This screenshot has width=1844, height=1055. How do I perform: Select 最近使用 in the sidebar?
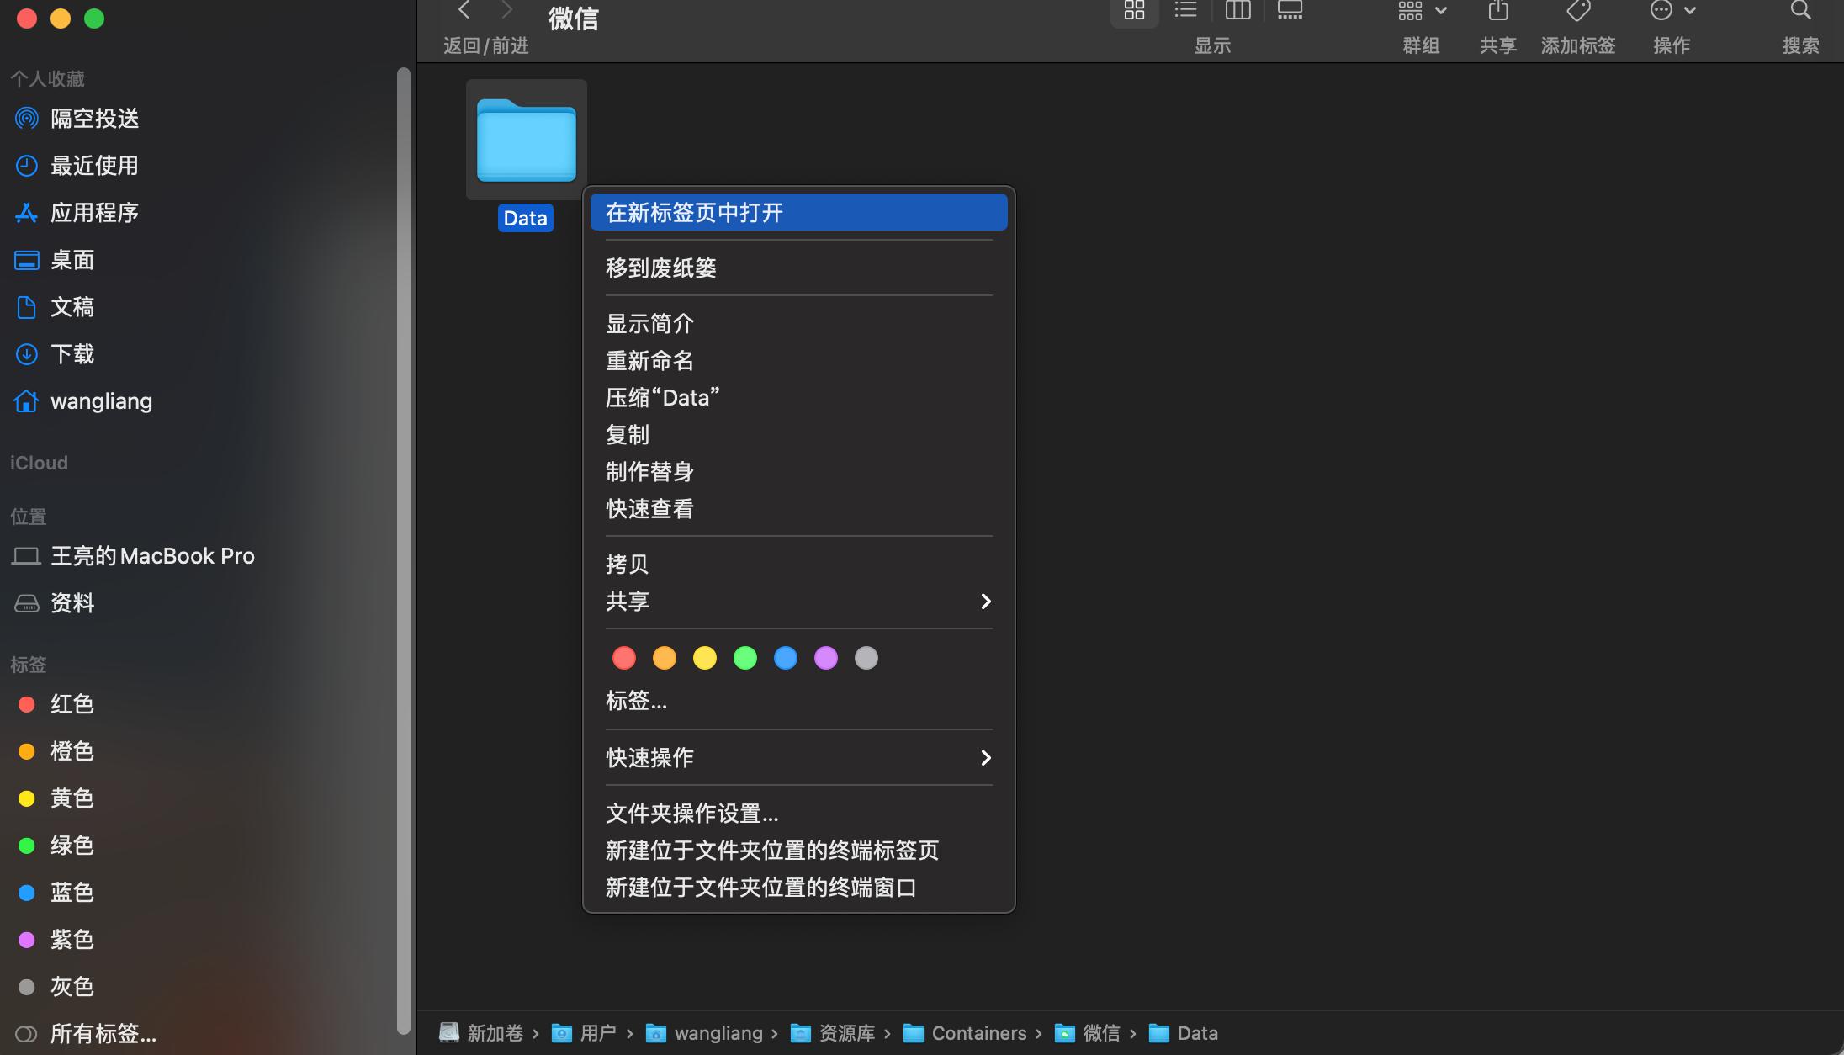[94, 166]
